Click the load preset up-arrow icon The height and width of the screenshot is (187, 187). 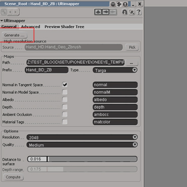pyautogui.click(x=98, y=12)
